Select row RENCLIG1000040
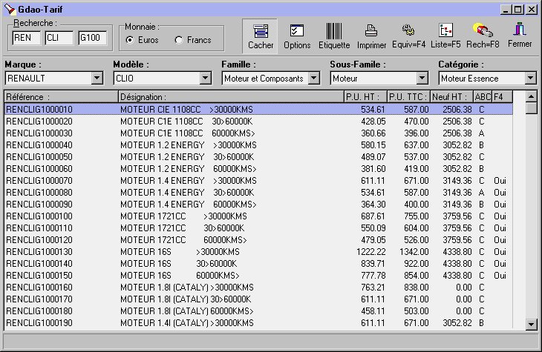The image size is (542, 352). pos(258,145)
